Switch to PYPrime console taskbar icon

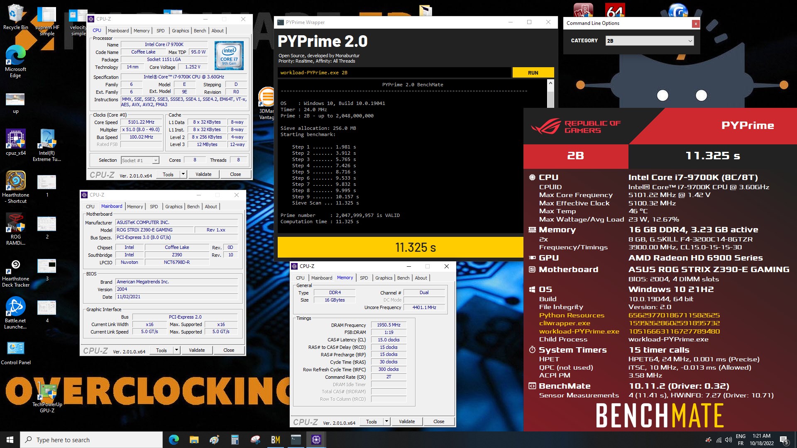[x=296, y=440]
